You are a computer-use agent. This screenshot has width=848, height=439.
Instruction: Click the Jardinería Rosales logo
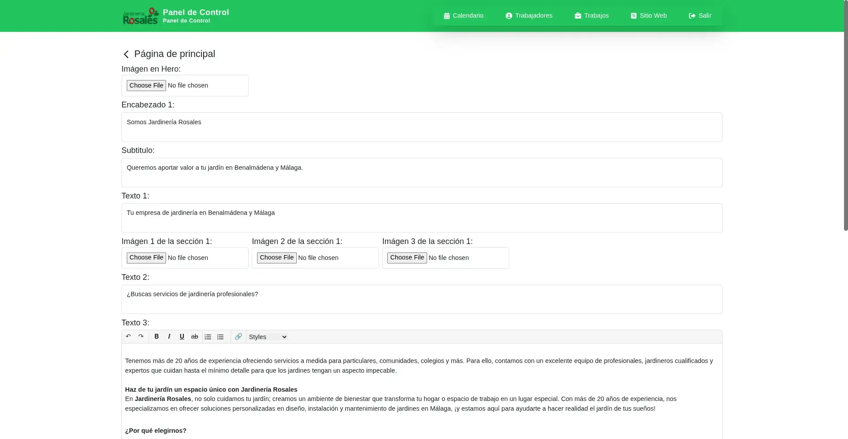(140, 16)
